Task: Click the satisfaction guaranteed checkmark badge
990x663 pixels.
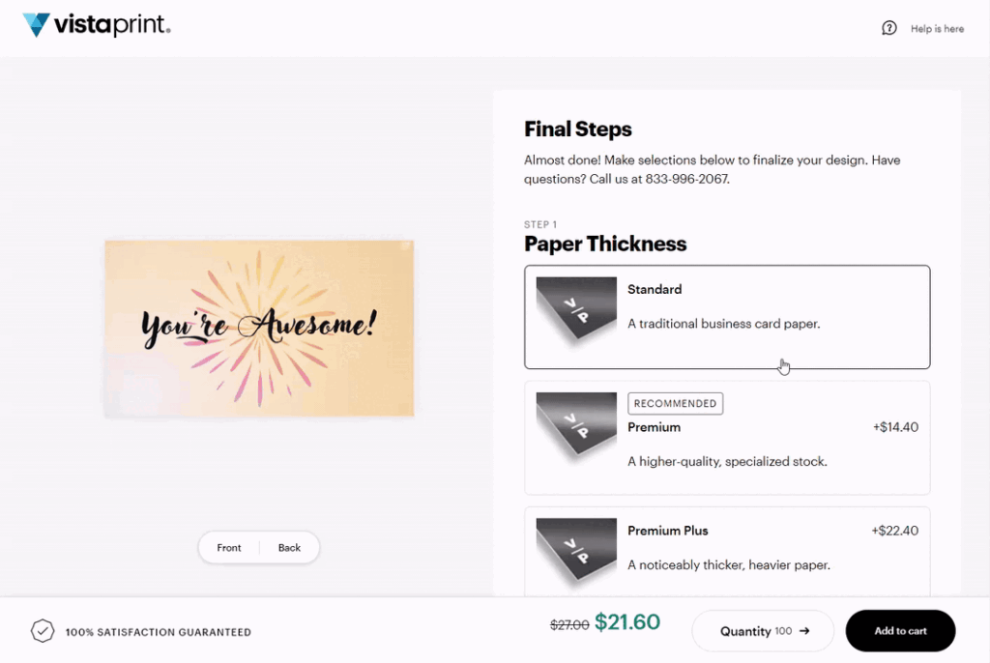Action: pyautogui.click(x=43, y=631)
